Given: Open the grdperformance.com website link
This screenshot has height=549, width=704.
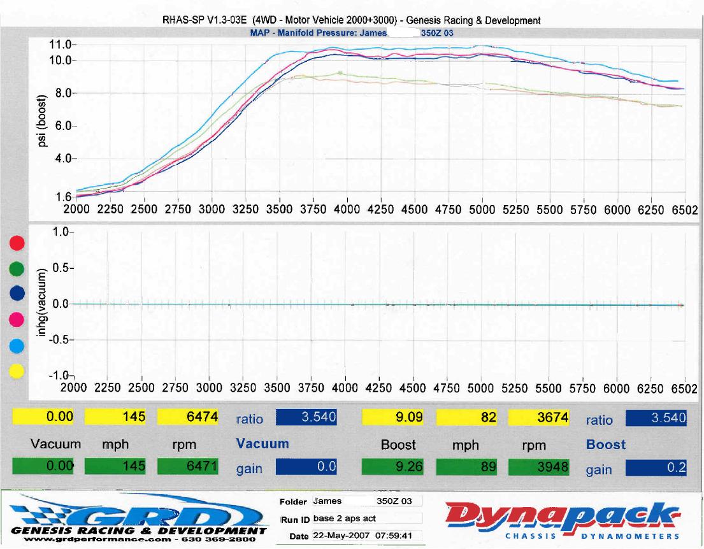Looking at the screenshot, I should 97,539.
